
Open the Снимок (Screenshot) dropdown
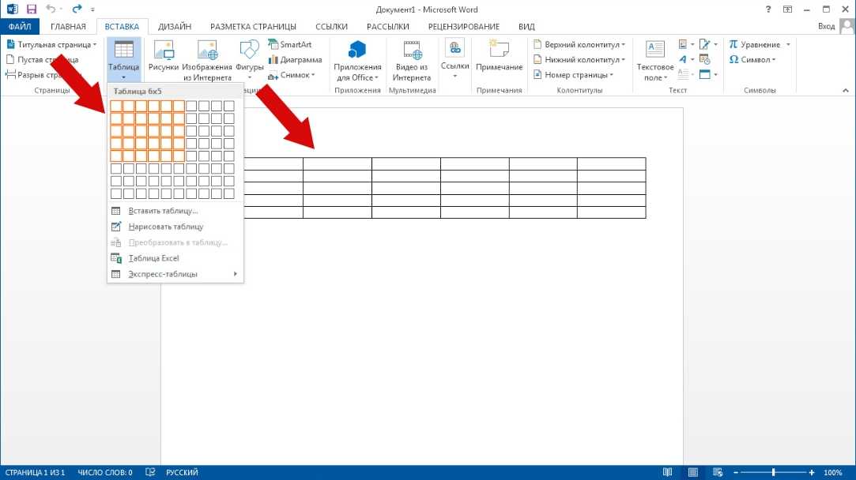[313, 75]
